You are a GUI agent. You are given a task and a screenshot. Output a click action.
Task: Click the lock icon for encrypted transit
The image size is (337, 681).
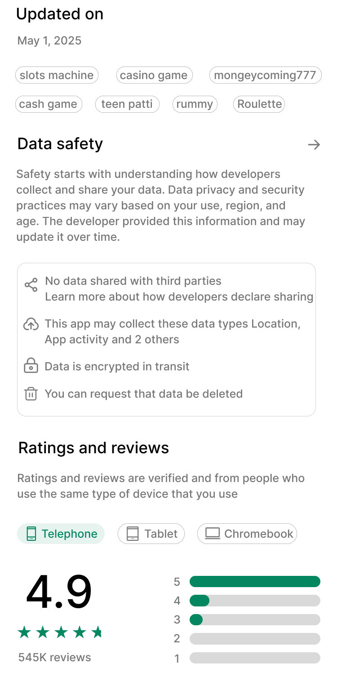tap(31, 366)
